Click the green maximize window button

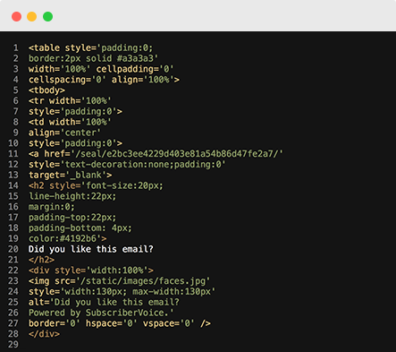pyautogui.click(x=47, y=16)
